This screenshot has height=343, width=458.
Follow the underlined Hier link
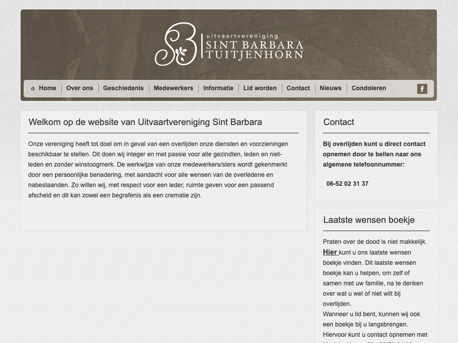pyautogui.click(x=330, y=252)
